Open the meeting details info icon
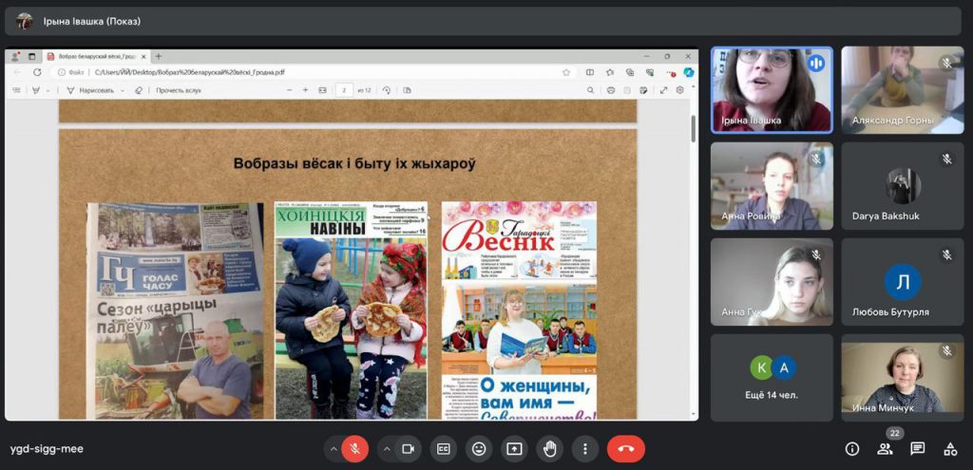 tap(852, 449)
